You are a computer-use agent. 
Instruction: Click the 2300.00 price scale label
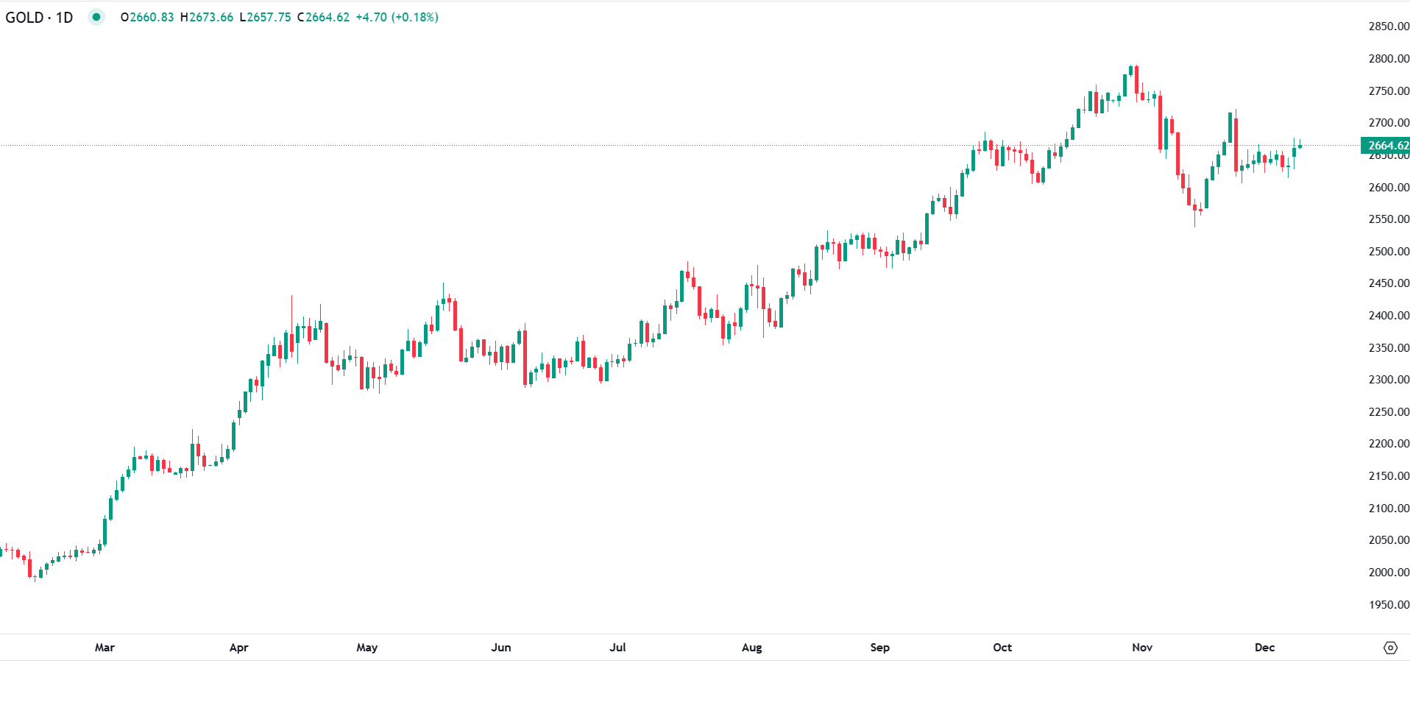click(x=1389, y=380)
